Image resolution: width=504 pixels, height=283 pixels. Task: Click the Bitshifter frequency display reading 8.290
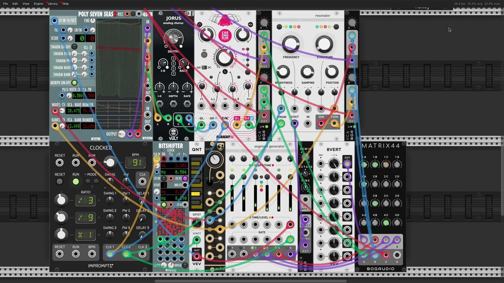[174, 198]
